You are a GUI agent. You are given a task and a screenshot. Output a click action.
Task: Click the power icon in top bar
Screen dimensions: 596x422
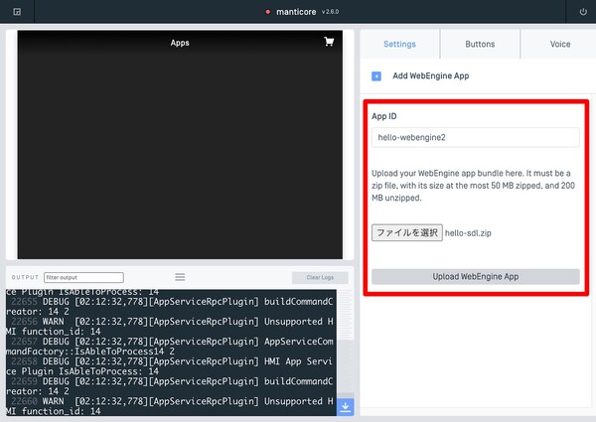pyautogui.click(x=583, y=12)
